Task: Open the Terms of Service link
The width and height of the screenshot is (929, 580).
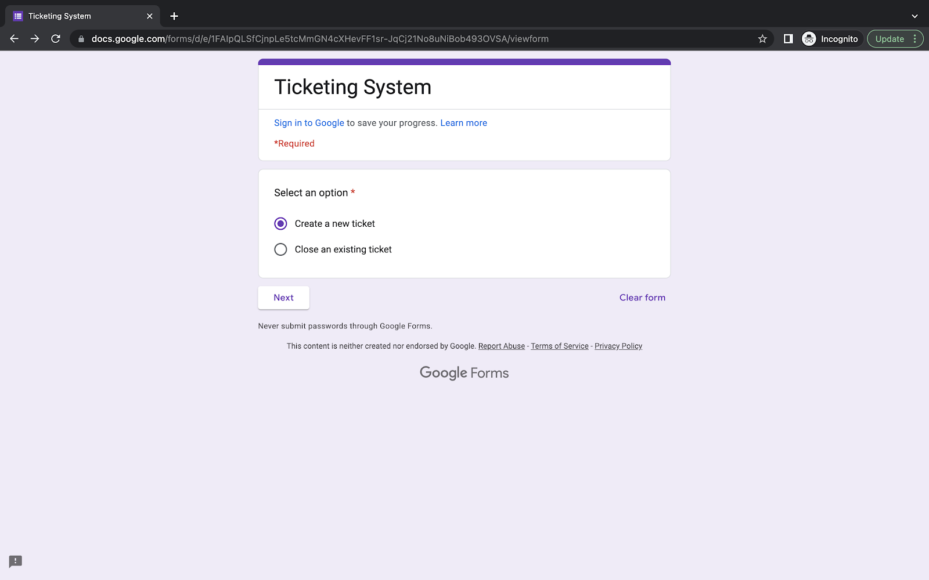Action: (560, 346)
